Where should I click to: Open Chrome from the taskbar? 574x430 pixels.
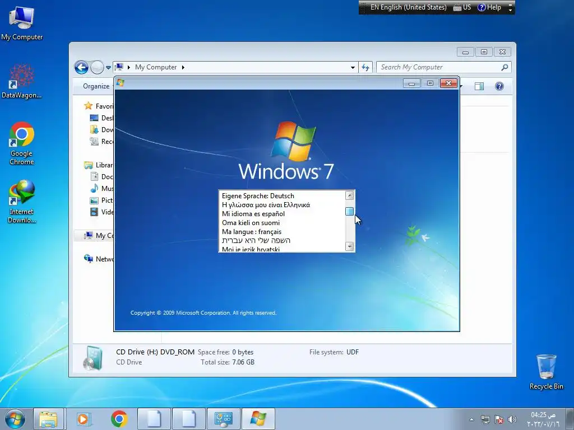(119, 419)
